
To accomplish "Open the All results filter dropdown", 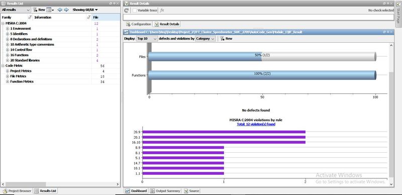I will 16,10.
